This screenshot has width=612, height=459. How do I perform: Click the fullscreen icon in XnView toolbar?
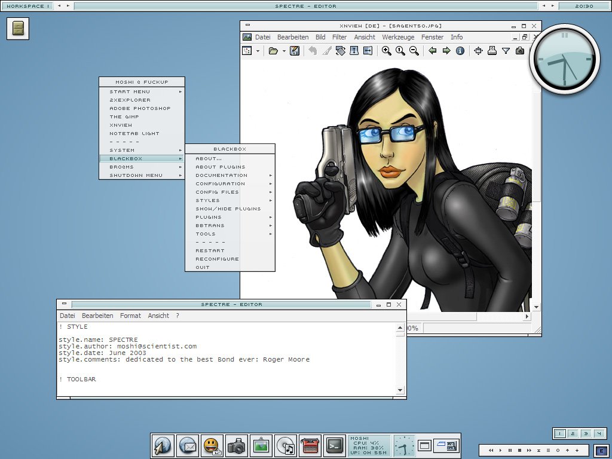(478, 51)
